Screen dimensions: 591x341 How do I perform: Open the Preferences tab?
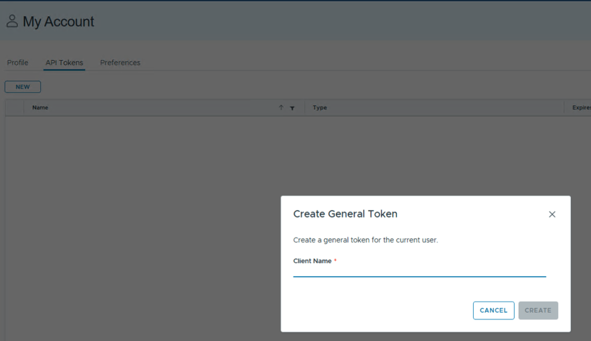pyautogui.click(x=120, y=62)
